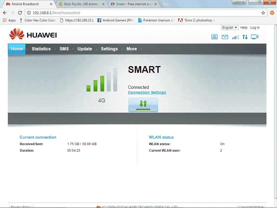Bookmark page with the star icon
Viewport: 277px width, 208px height.
(263, 13)
